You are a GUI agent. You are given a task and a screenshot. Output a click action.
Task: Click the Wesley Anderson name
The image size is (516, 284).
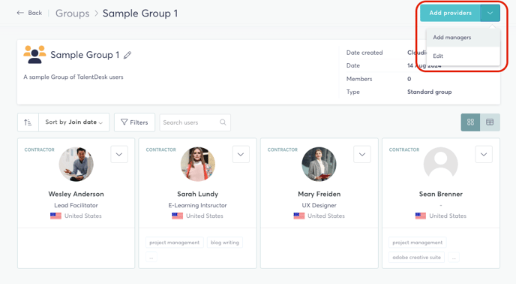click(76, 194)
